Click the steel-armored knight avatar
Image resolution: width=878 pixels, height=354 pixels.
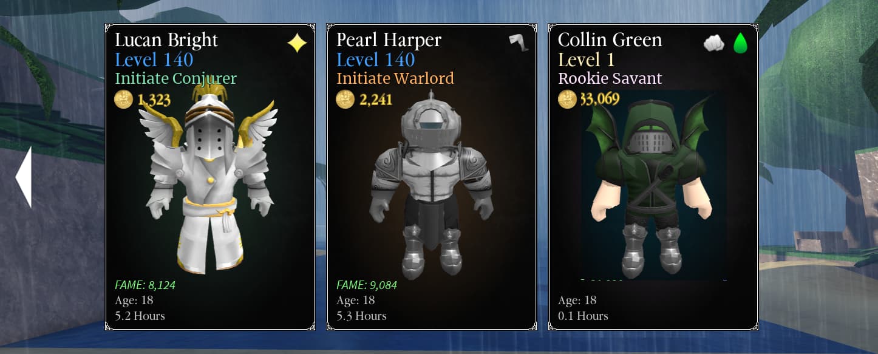coord(432,185)
